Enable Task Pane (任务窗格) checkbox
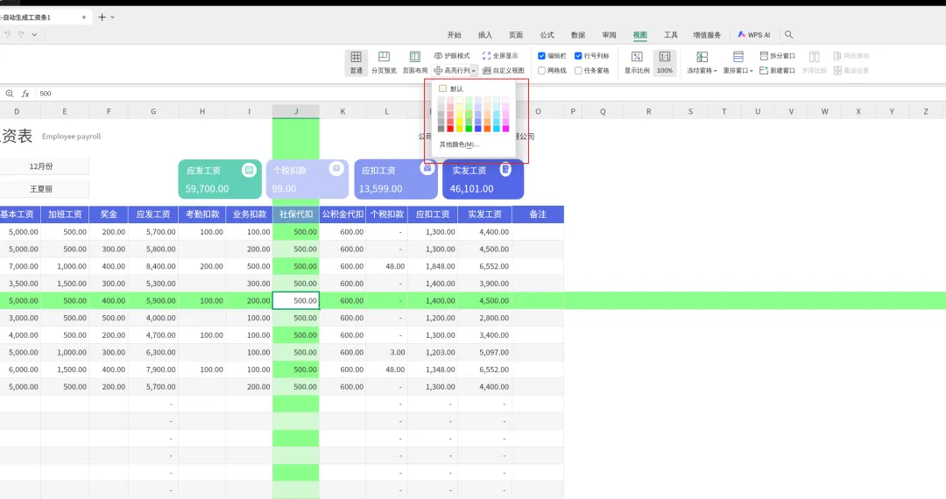Image resolution: width=946 pixels, height=499 pixels. [578, 71]
